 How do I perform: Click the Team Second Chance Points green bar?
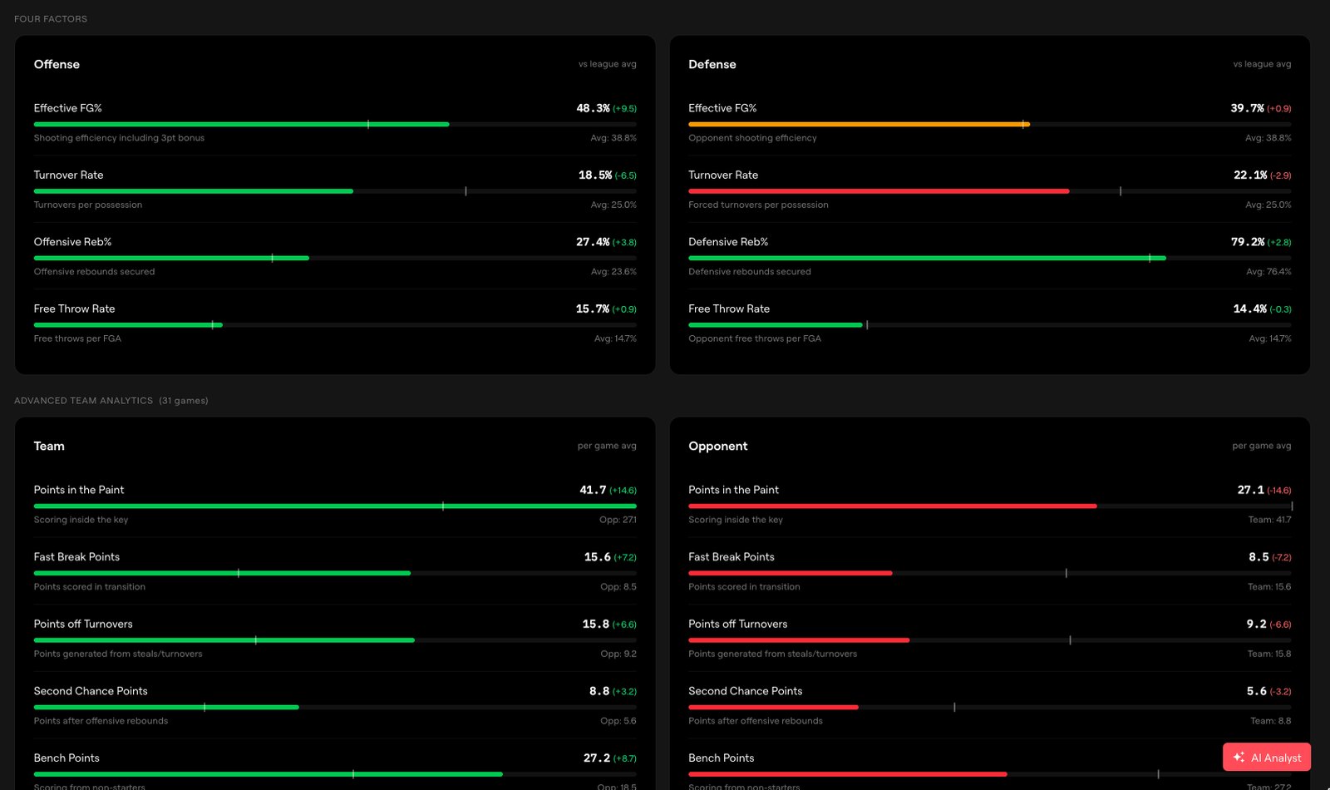tap(166, 707)
